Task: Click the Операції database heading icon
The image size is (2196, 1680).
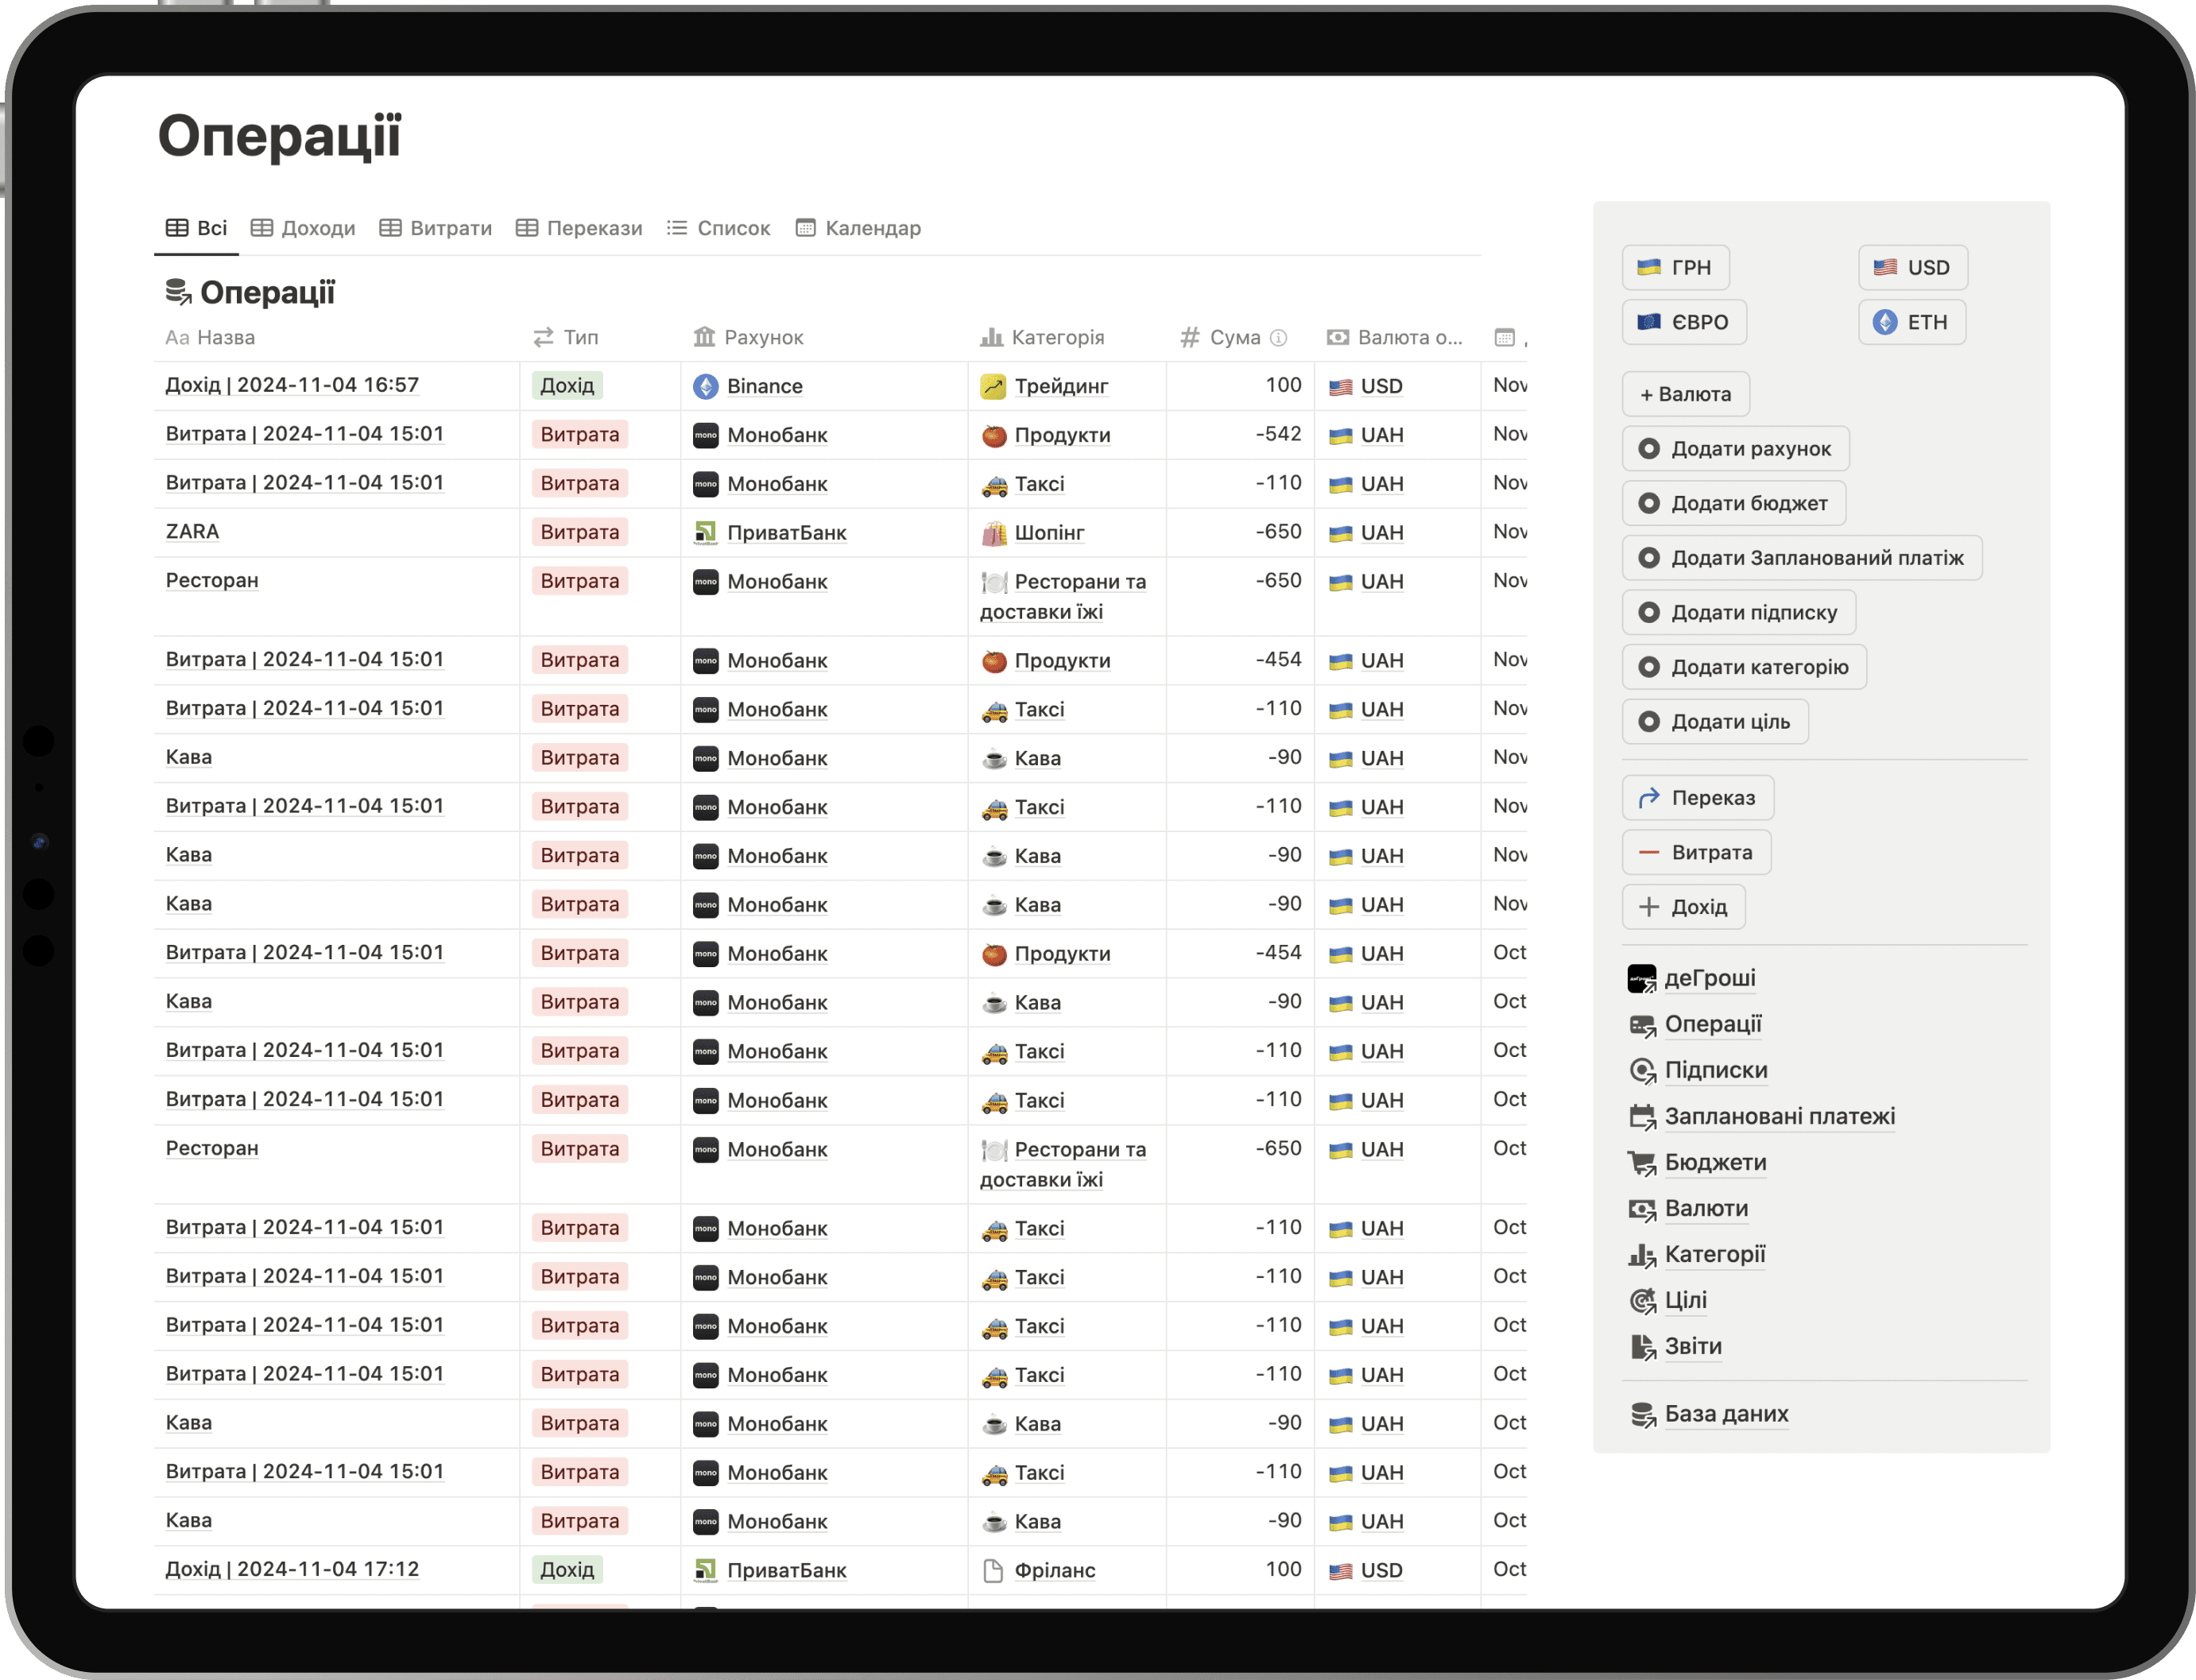Action: pyautogui.click(x=178, y=292)
